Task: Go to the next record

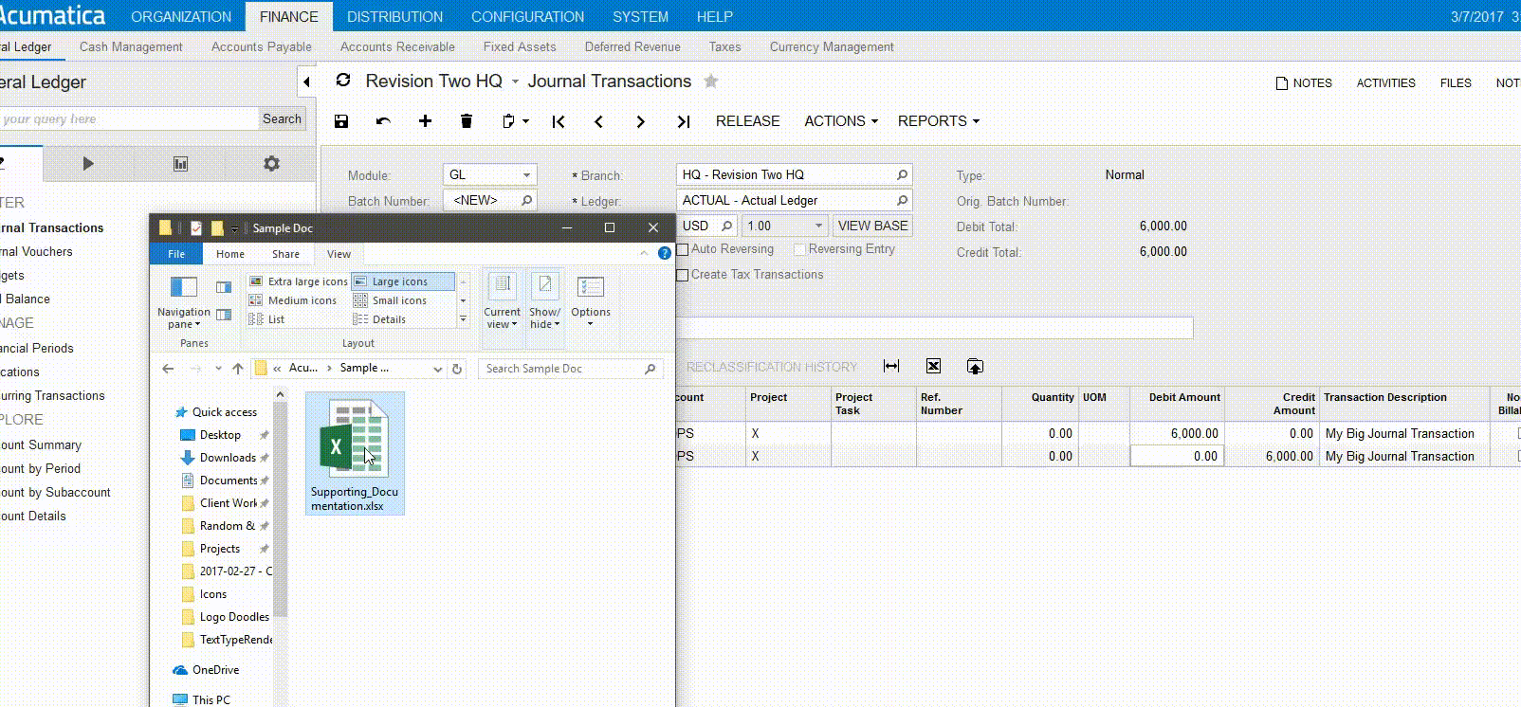Action: (x=641, y=121)
